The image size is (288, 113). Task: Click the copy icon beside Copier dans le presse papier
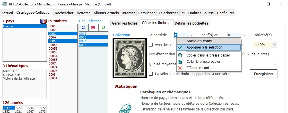[180, 55]
